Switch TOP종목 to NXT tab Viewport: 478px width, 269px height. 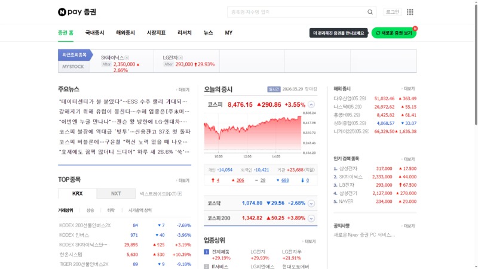click(x=116, y=193)
